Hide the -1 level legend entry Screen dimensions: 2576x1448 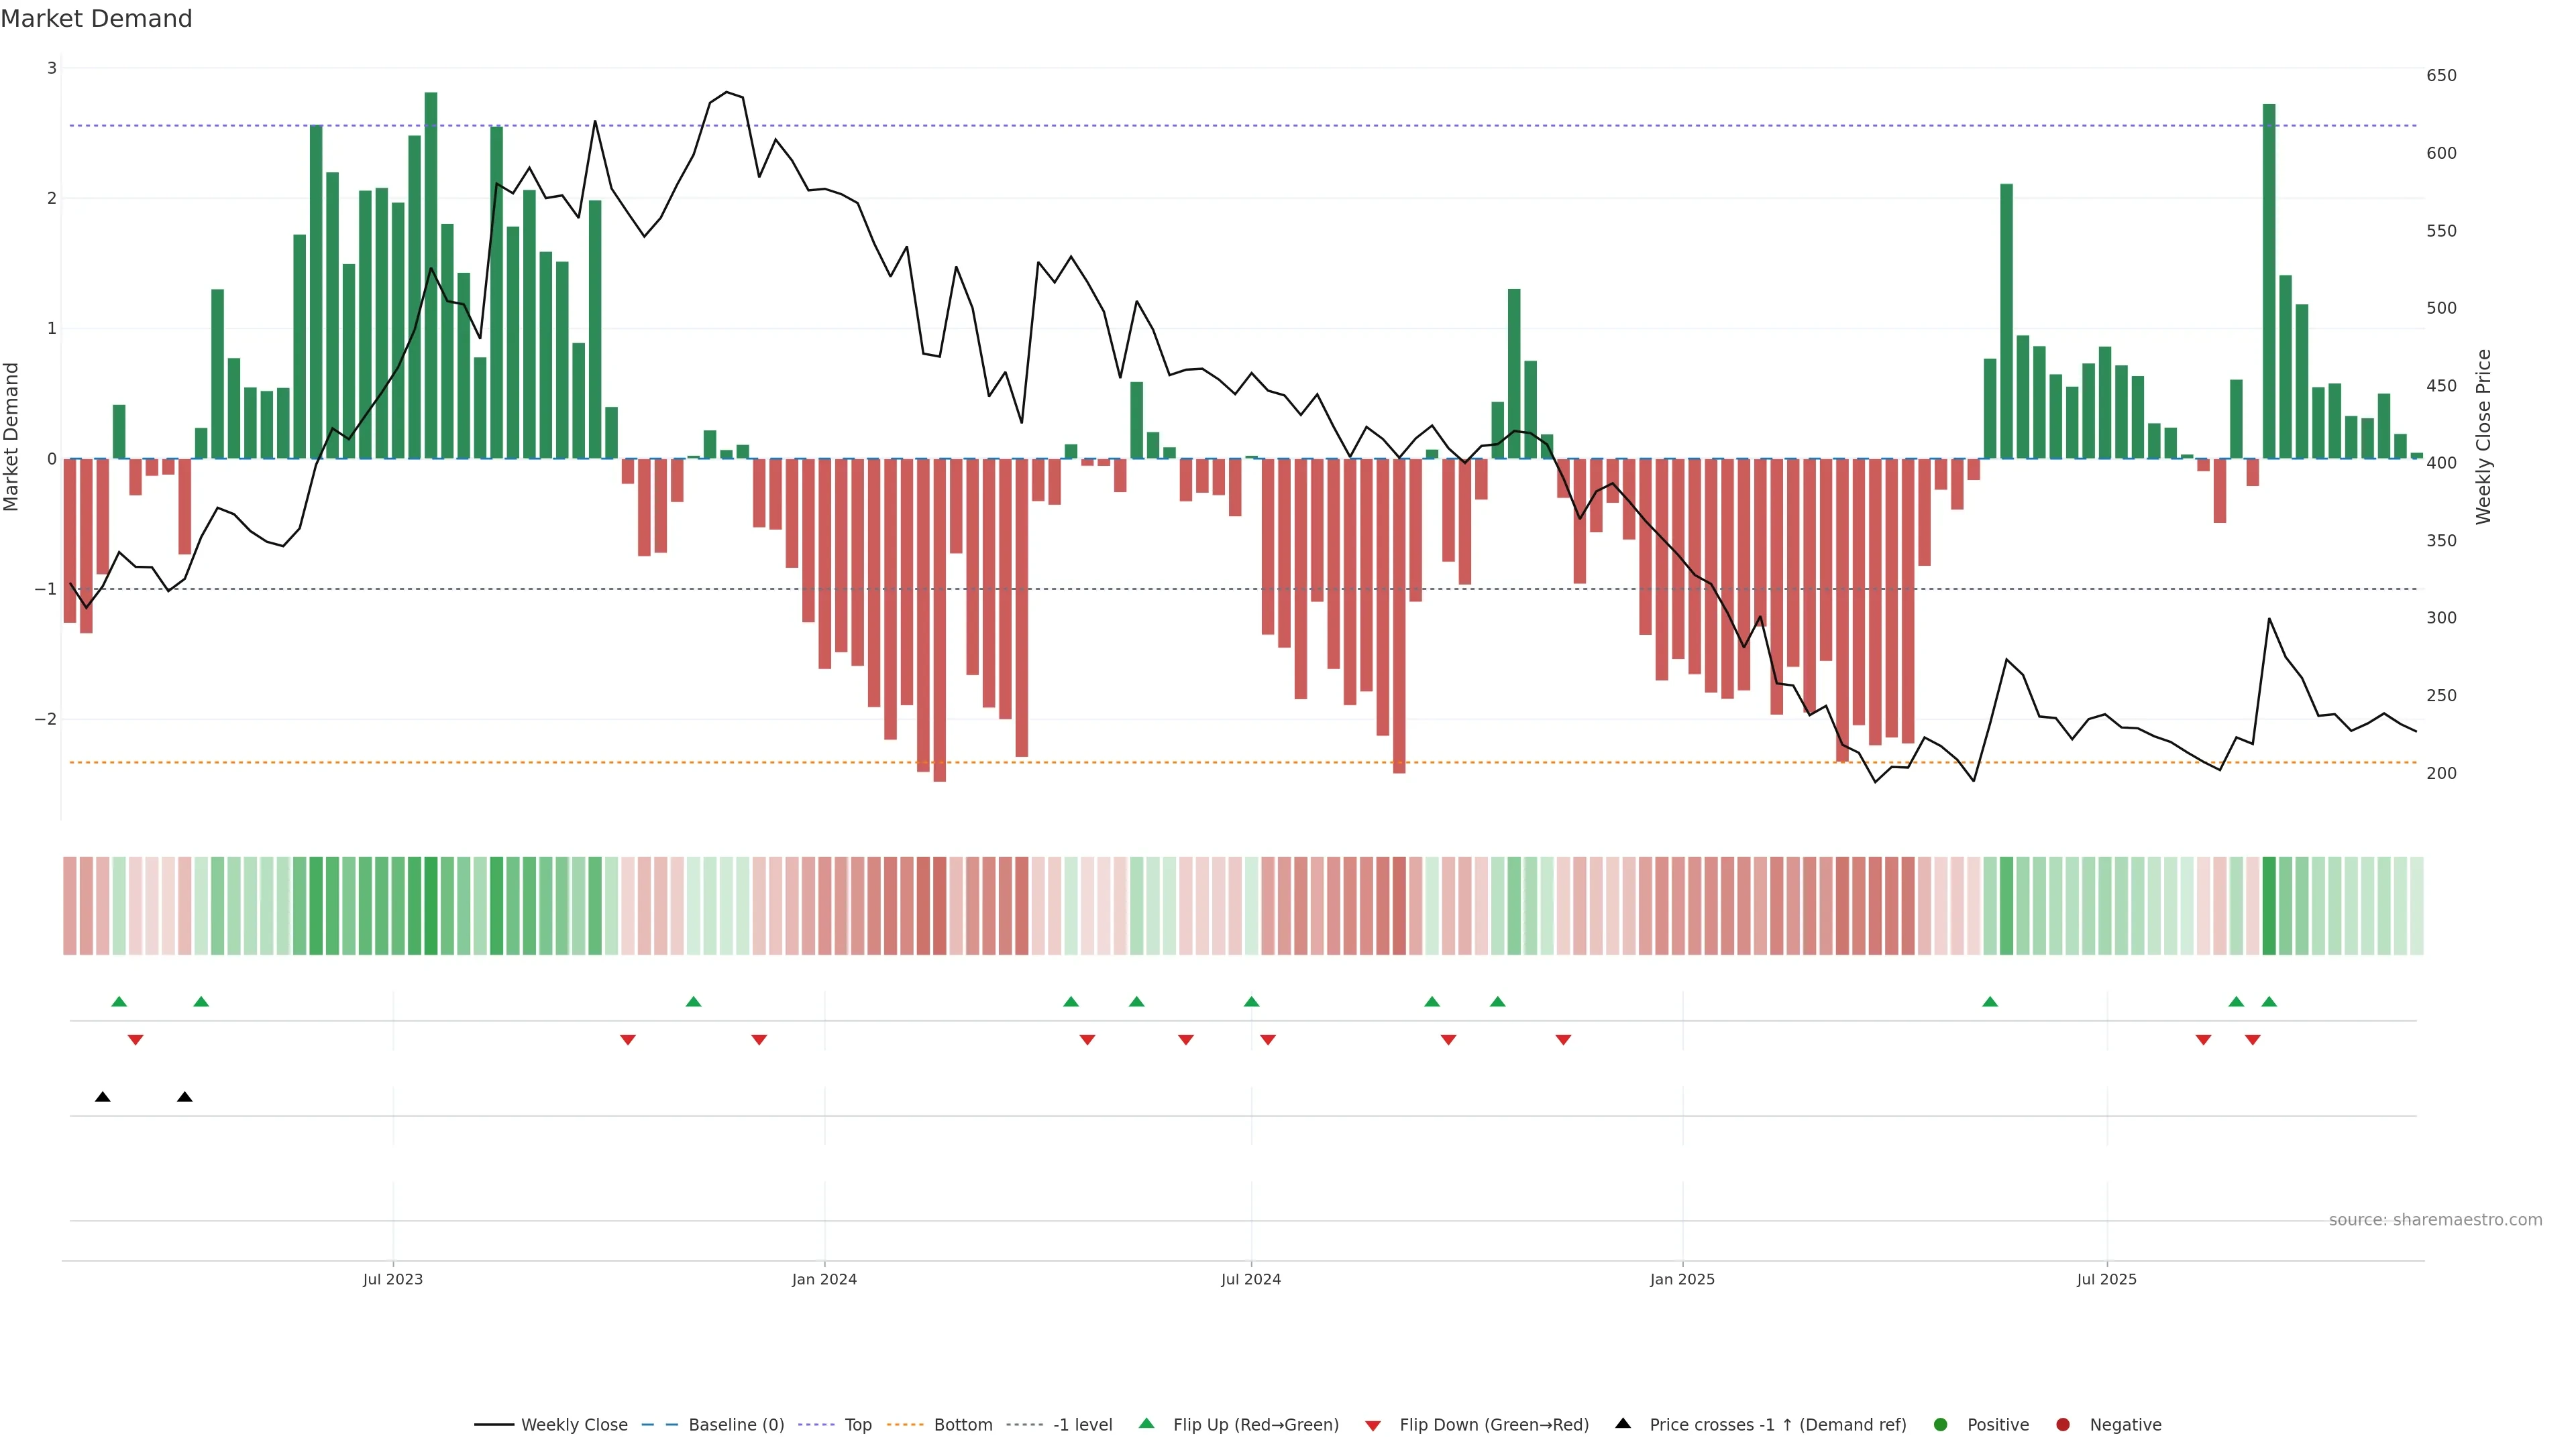1082,1424
